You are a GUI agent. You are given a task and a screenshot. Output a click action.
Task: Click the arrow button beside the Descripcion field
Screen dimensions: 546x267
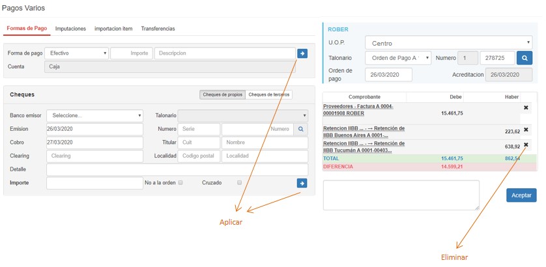tap(302, 53)
